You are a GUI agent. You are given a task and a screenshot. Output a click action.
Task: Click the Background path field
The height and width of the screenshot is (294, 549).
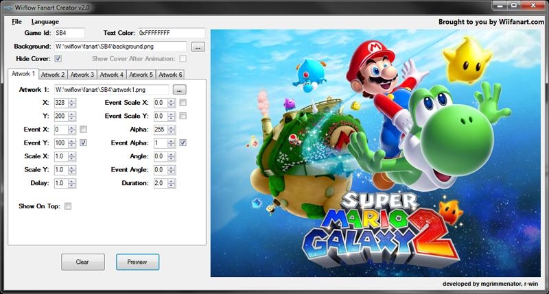pos(120,46)
